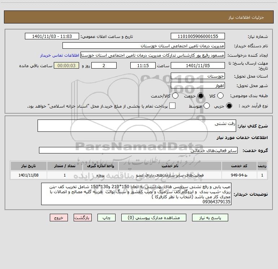Image resolution: width=278 pixels, height=269 pixels.
Task: Click the طبقه بندی موضوعی label
Action: pos(249,96)
